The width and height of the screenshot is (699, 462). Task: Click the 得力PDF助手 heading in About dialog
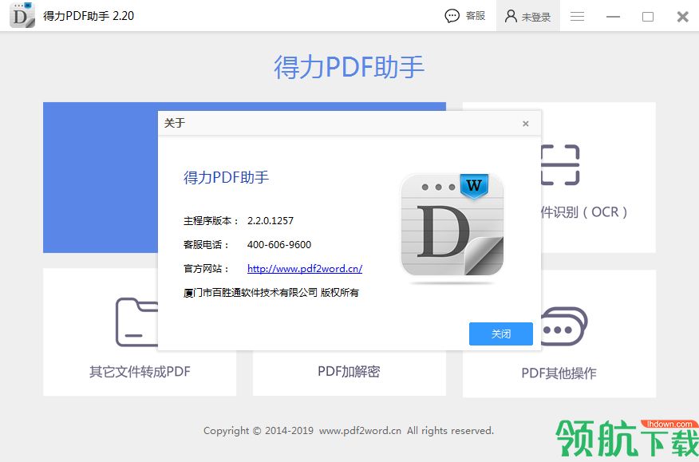(x=226, y=177)
